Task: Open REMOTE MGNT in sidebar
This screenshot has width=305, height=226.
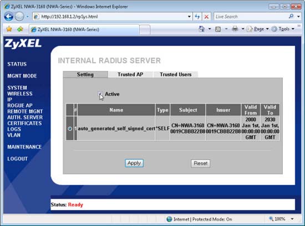Action: [25, 111]
